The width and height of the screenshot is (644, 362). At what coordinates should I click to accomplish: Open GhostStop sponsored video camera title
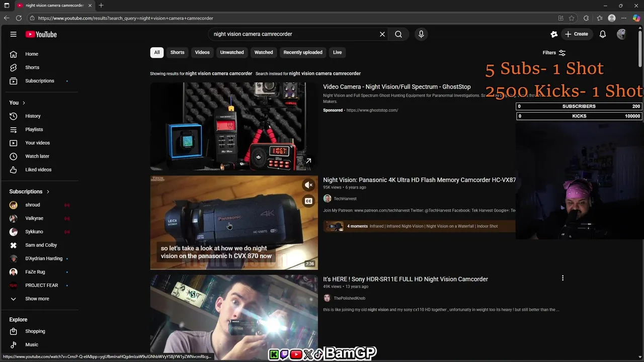click(x=397, y=87)
